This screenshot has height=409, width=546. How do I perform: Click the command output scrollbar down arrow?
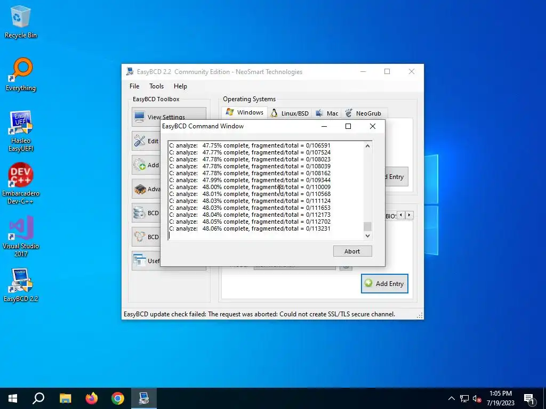(367, 235)
